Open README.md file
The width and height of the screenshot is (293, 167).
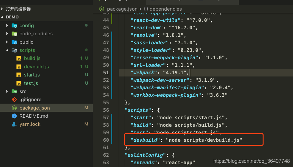click(x=34, y=116)
